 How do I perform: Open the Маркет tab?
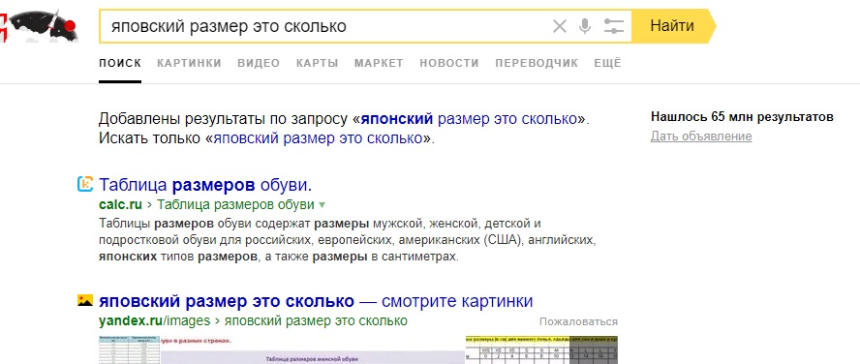[x=379, y=63]
